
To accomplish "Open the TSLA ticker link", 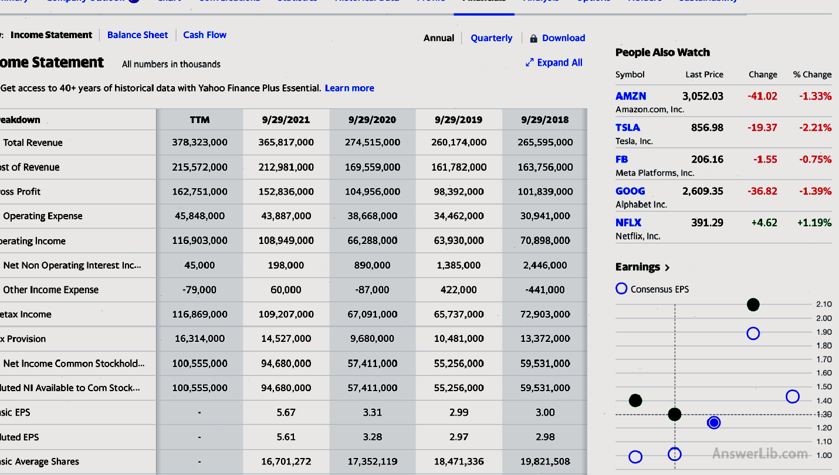I will (628, 128).
